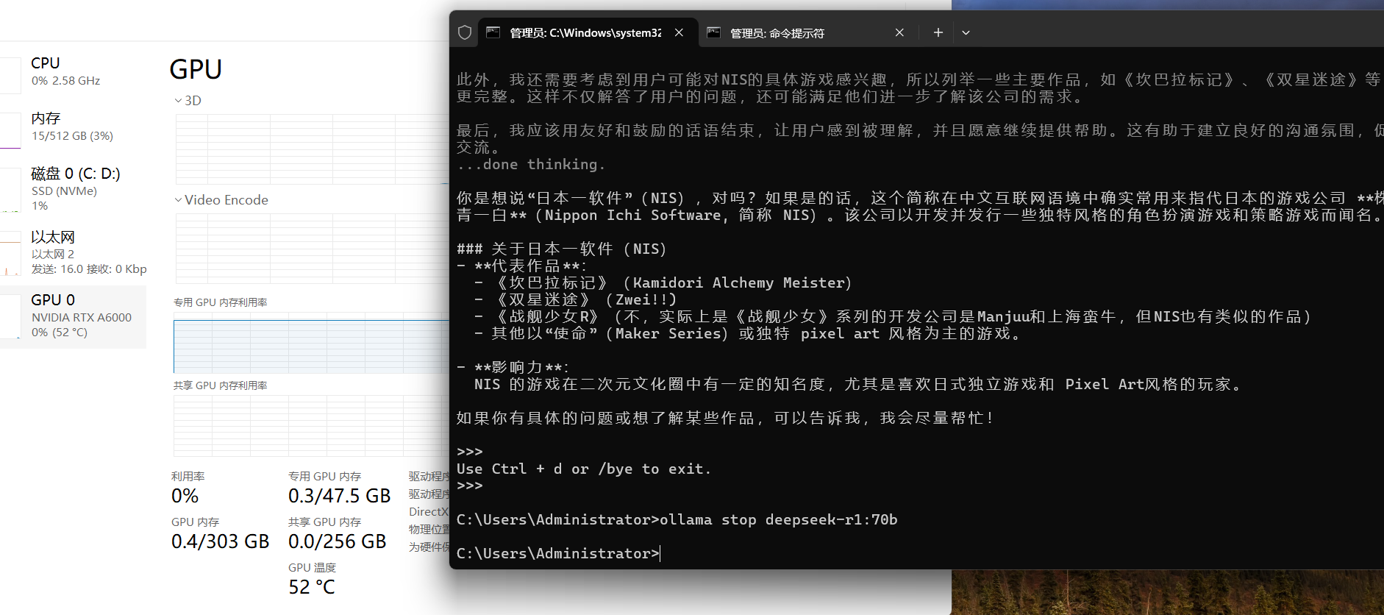Click the 0.0/256 GB shared memory value
The image size is (1384, 615).
337,541
